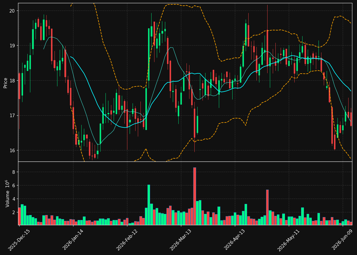The image size is (357, 255).
Task: Click the tallest red volume bar
Action: click(194, 196)
